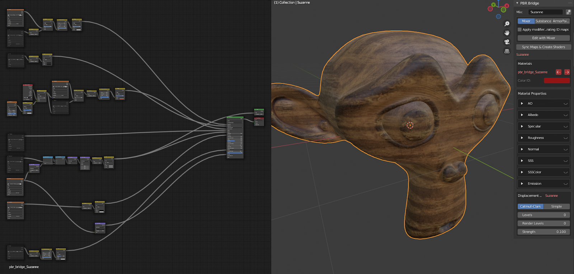Click the Strength slider field

(x=544, y=232)
